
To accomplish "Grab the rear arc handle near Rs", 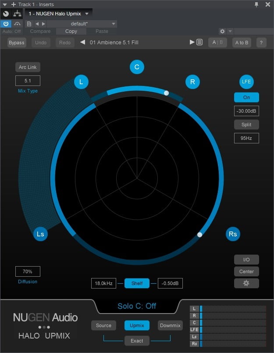I will [x=200, y=235].
